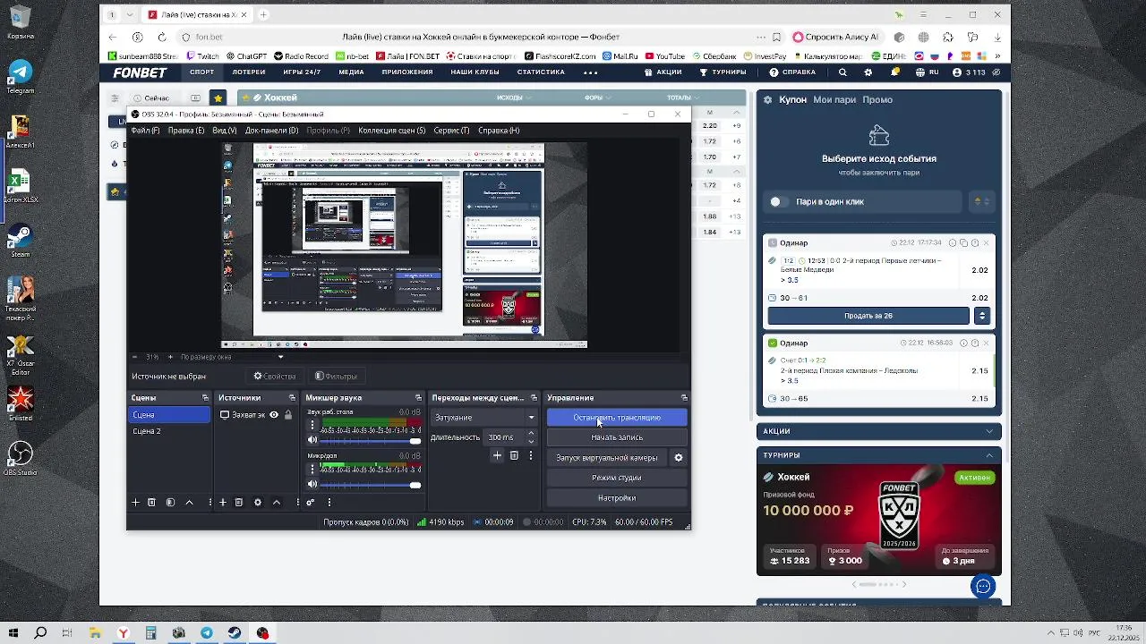Viewport: 1146px width, 644px height.
Task: Open Fonbet notifications bell icon
Action: (894, 72)
